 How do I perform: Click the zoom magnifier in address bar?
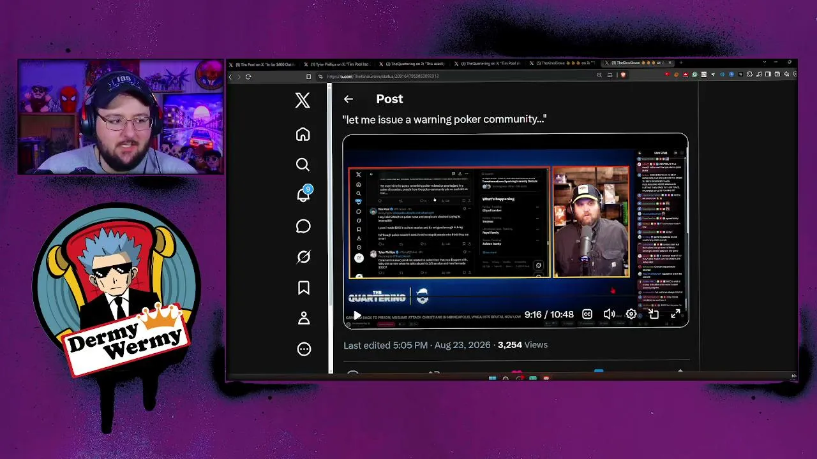click(599, 75)
